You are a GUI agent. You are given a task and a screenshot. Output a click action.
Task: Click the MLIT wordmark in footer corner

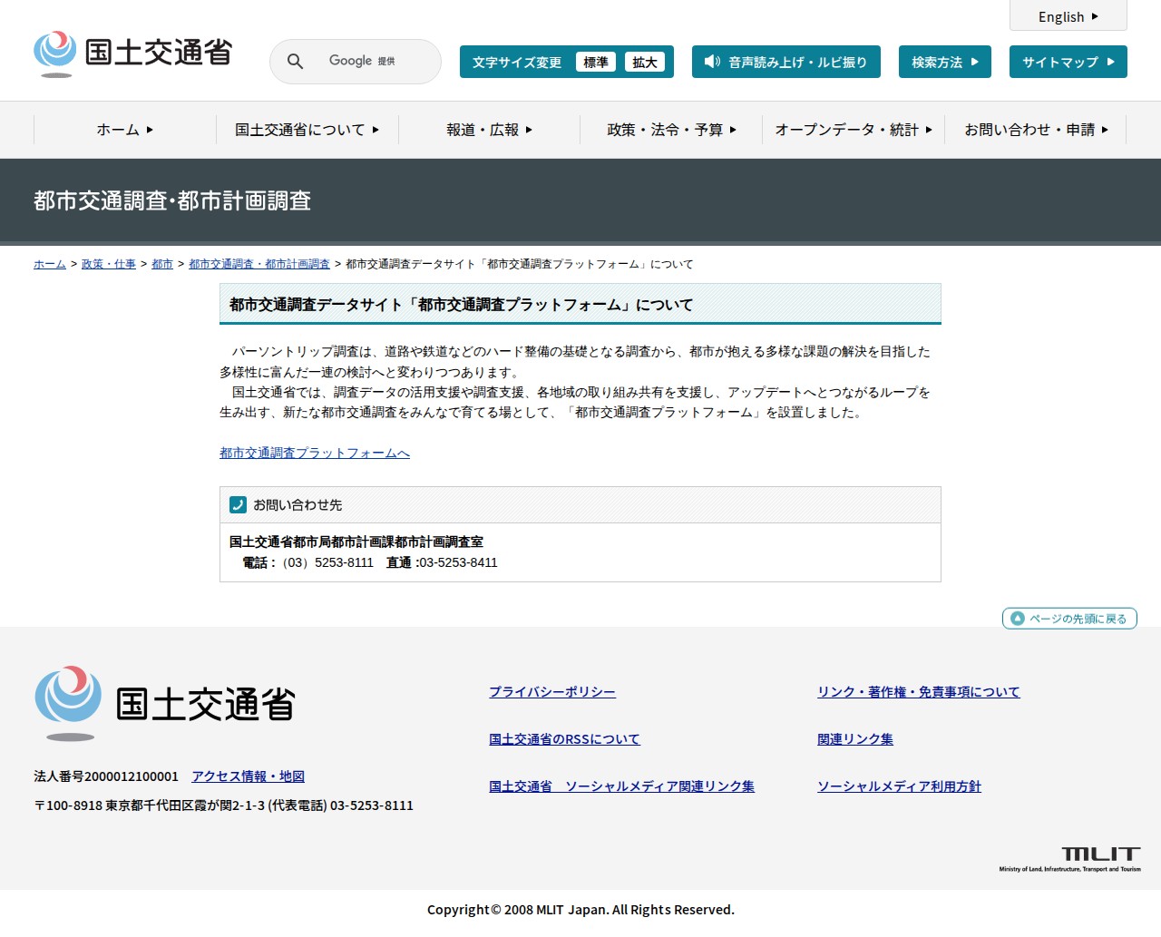coord(1100,854)
